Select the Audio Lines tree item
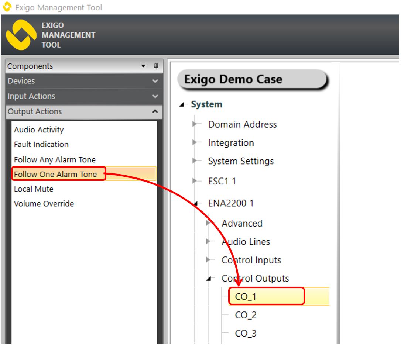Screen dimensions: 401x345 [x=246, y=242]
